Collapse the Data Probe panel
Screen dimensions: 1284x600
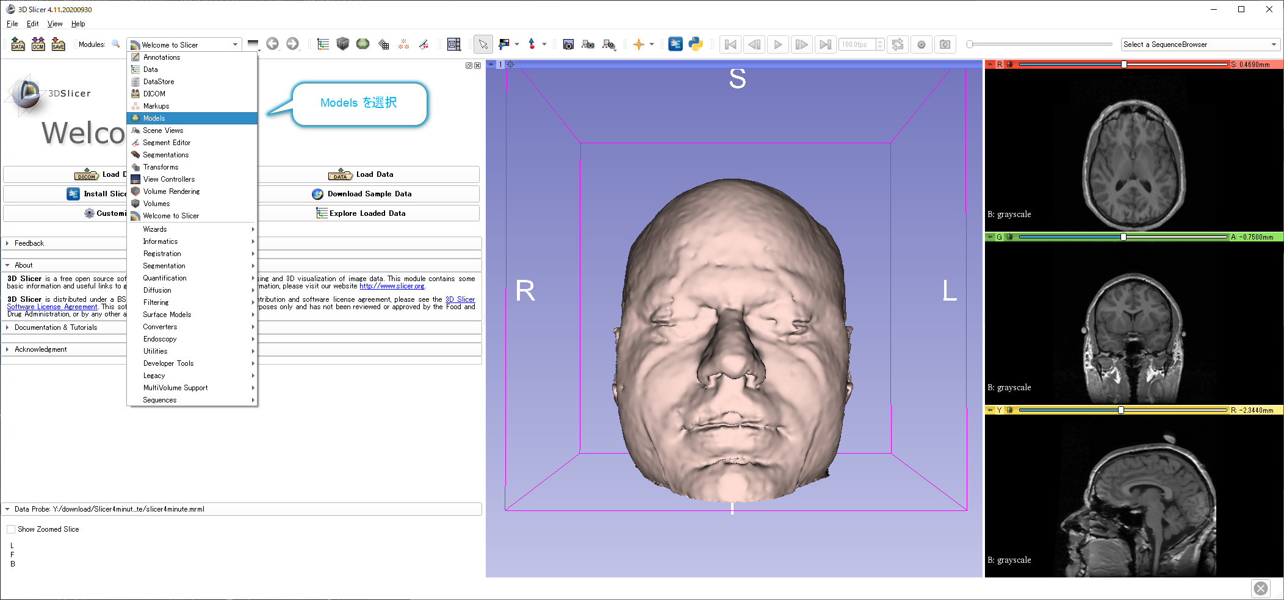(242, 509)
